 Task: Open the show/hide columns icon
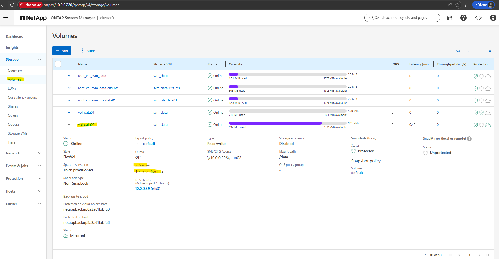[x=479, y=51]
